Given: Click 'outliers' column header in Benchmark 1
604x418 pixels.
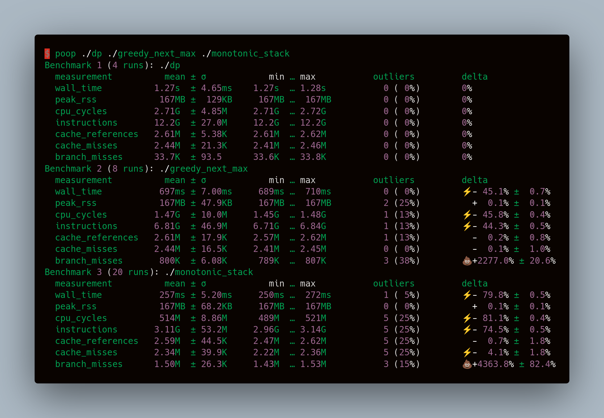Looking at the screenshot, I should tap(393, 77).
